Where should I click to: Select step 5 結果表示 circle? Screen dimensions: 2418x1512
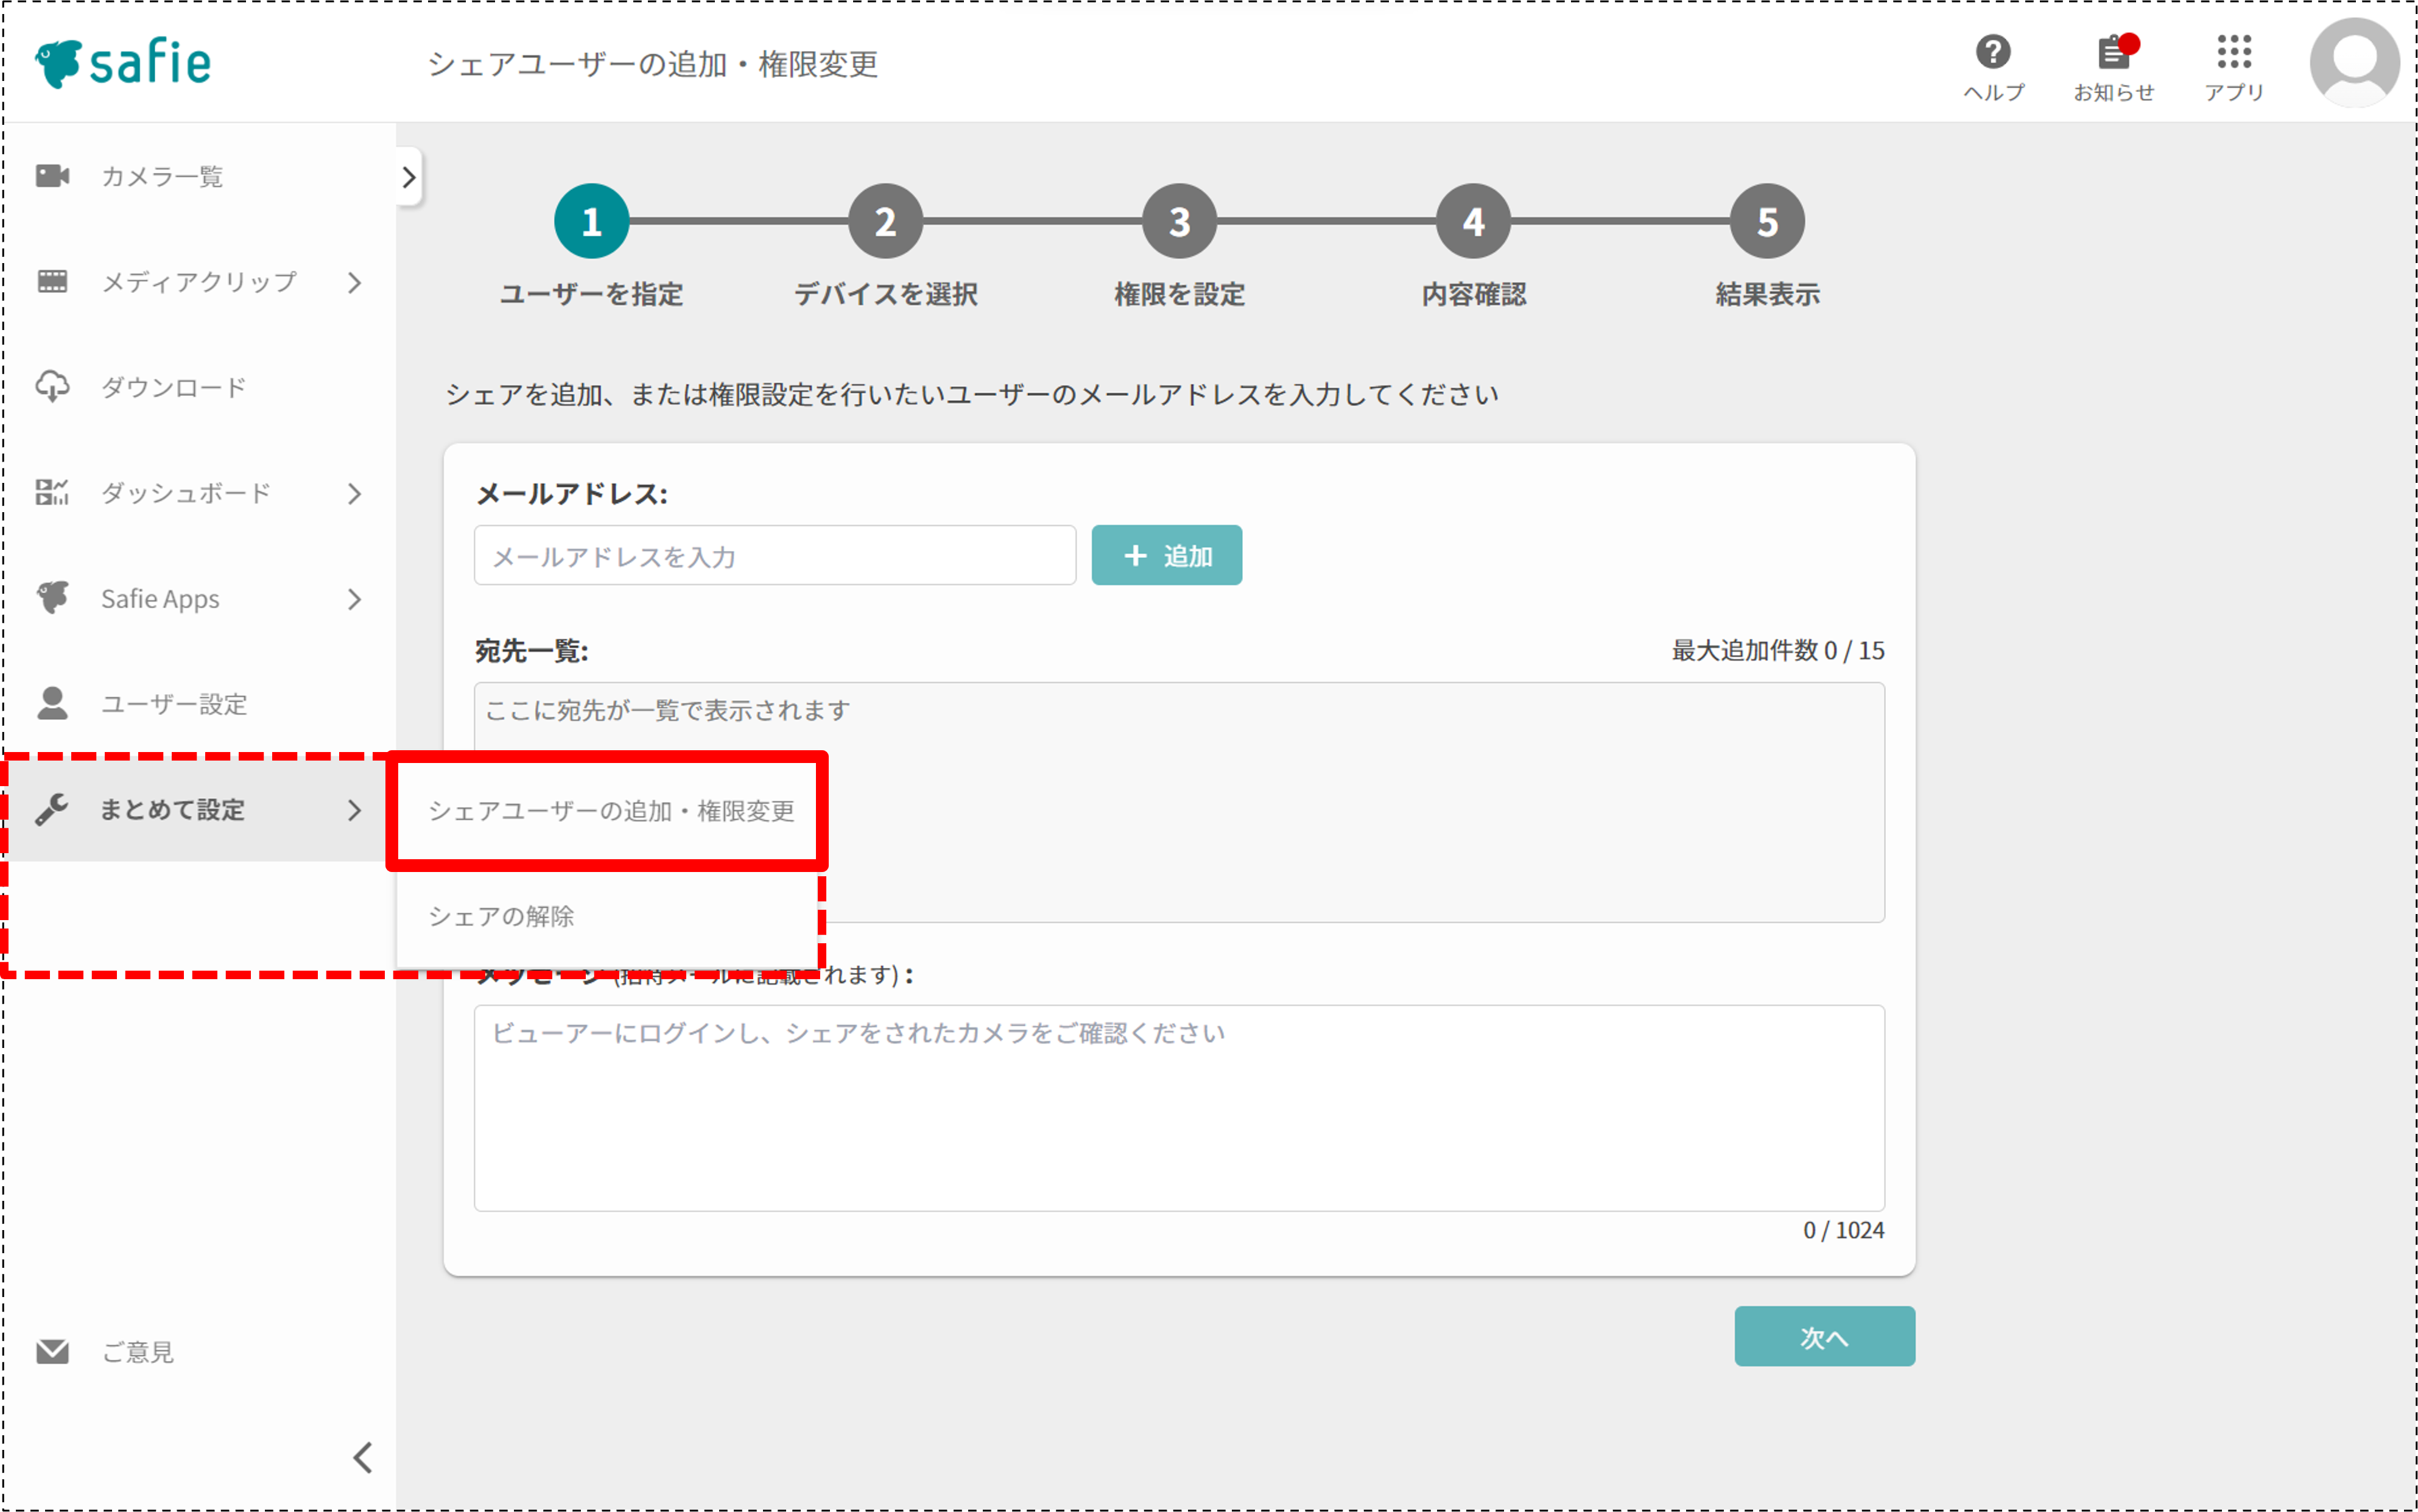tap(1767, 221)
